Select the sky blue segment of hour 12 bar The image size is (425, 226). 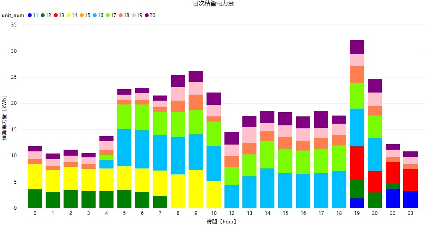pyautogui.click(x=232, y=197)
